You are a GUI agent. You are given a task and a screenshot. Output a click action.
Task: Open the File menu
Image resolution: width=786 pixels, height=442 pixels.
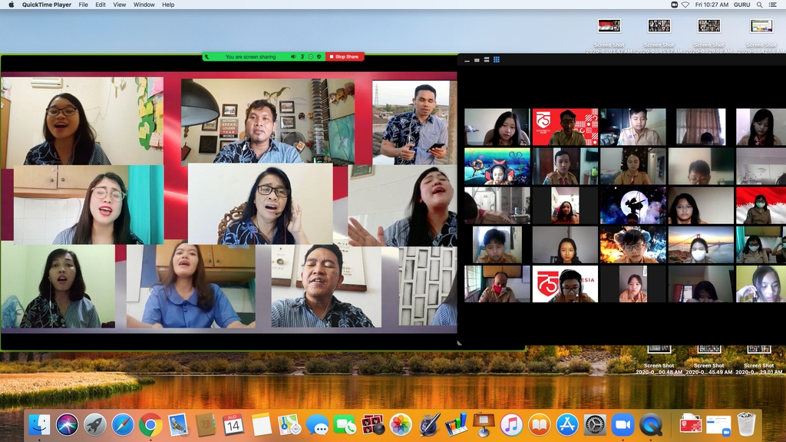click(83, 5)
